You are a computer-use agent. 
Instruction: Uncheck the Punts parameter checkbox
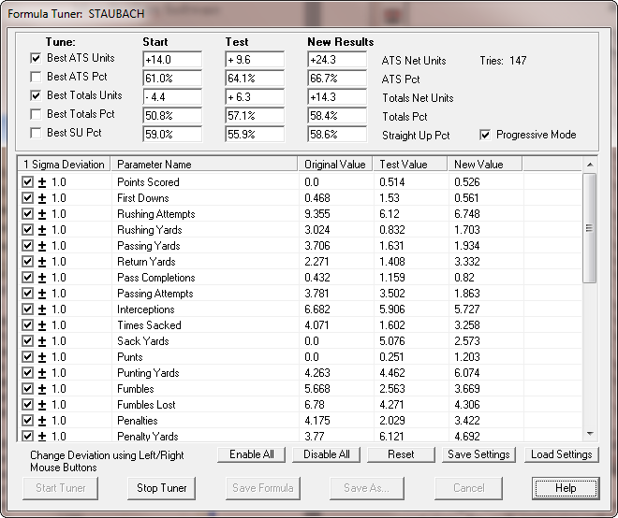point(27,357)
